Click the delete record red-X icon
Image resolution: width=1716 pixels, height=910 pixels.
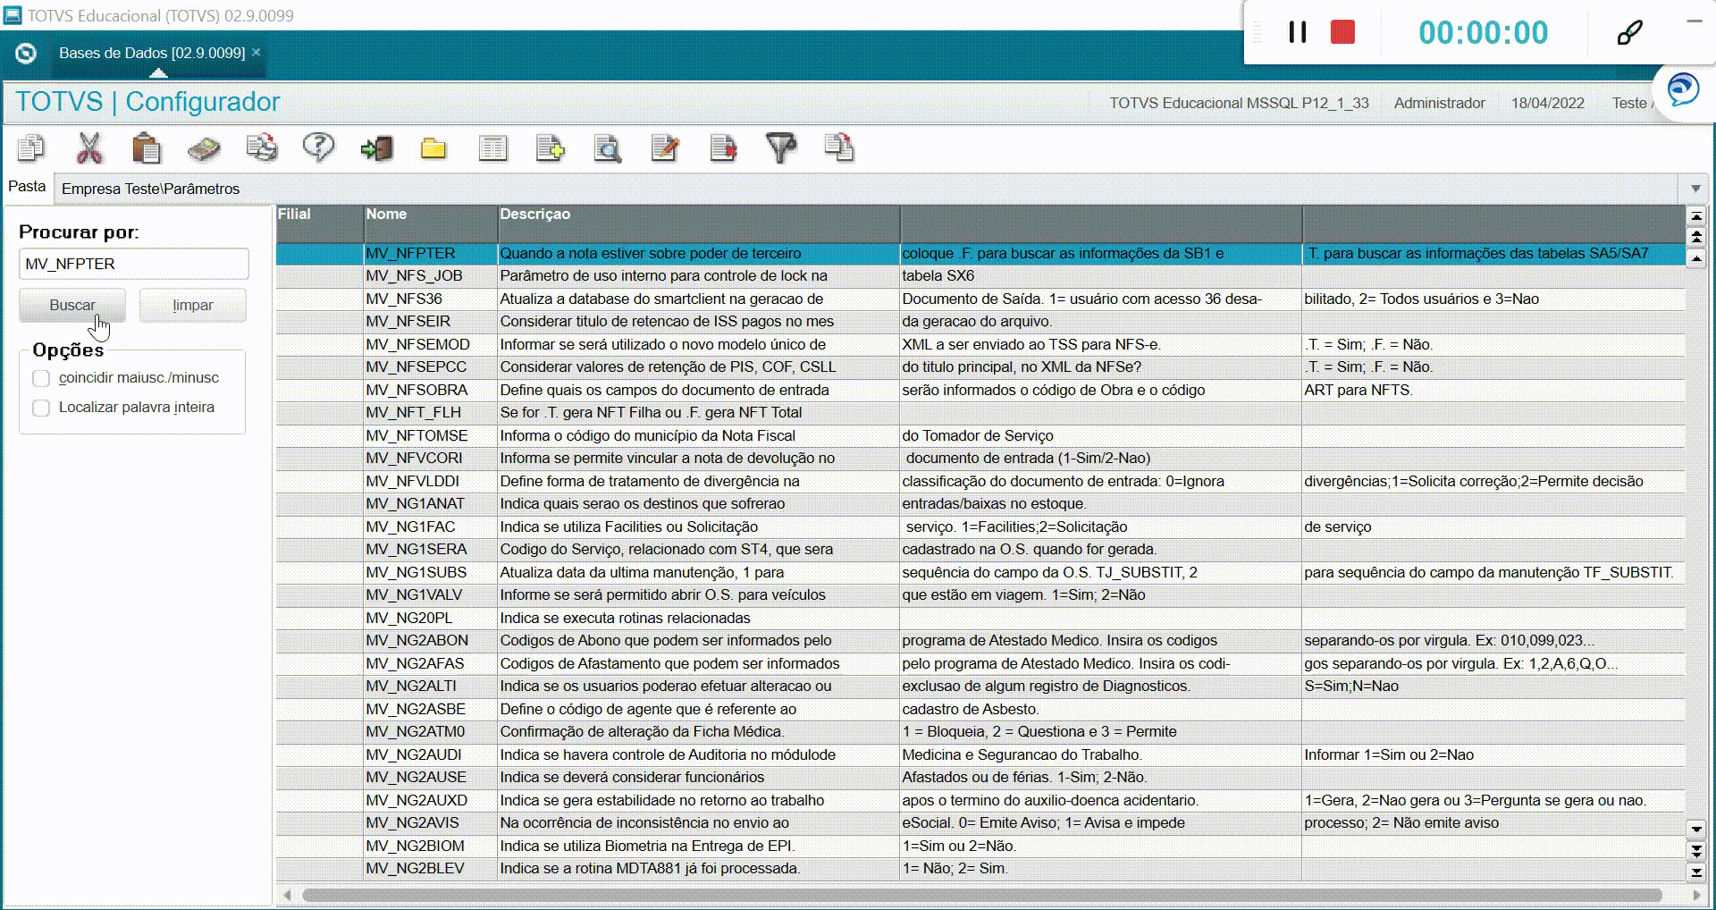click(x=723, y=147)
